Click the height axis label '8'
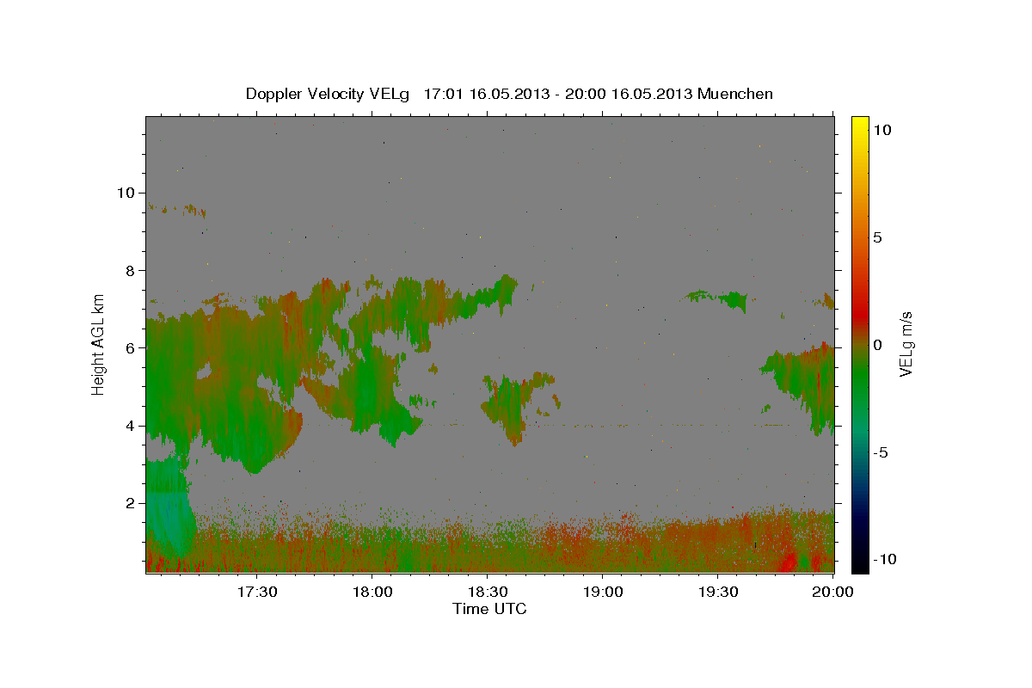1032x688 pixels. tap(129, 270)
